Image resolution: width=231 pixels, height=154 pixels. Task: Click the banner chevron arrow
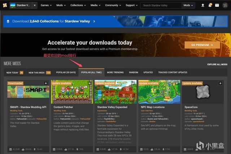pos(94,21)
